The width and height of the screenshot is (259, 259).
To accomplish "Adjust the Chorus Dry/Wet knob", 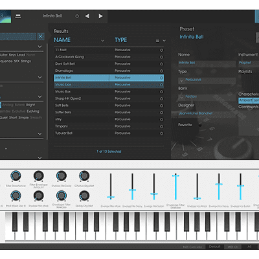I will coord(84,176).
